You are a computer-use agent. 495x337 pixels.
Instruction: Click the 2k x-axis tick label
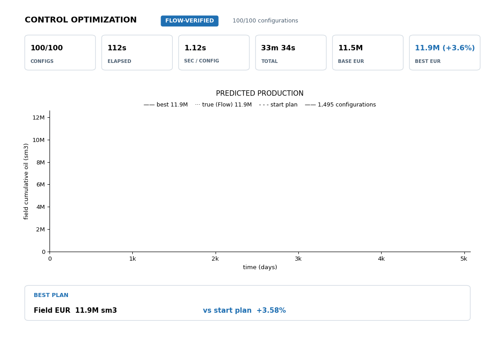[215, 259]
